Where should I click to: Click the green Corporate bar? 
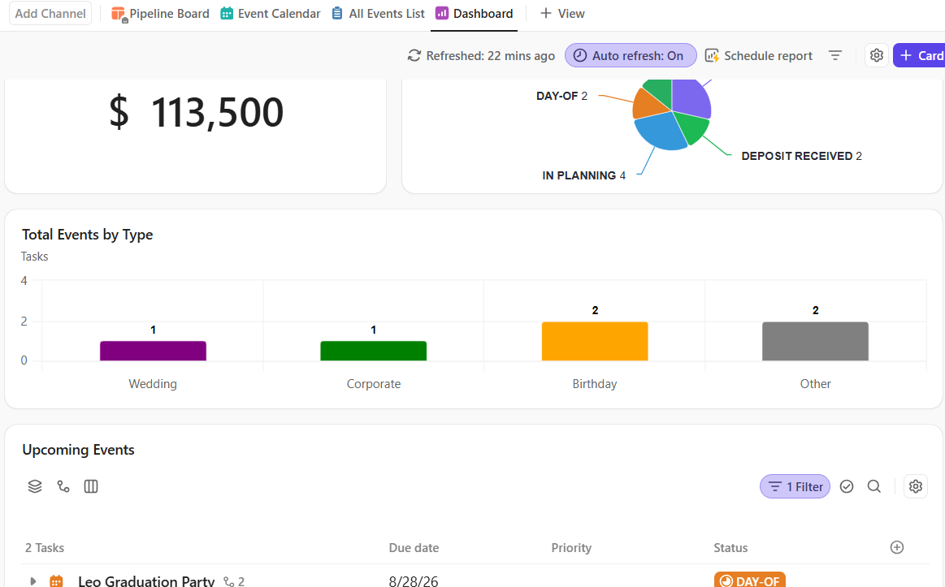pos(374,351)
